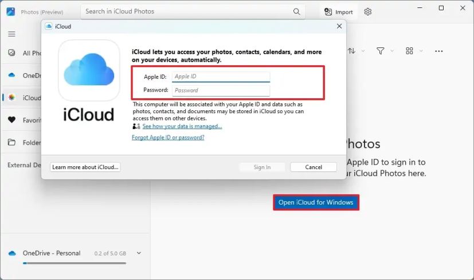Maximize the Photos window
Image resolution: width=474 pixels, height=280 pixels.
coord(441,8)
